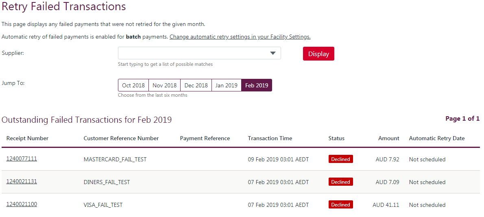Screen dimensions: 484x217
Task: Jump to Nov 2018 month tab
Action: pos(164,85)
